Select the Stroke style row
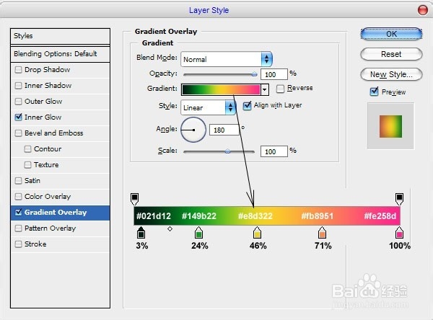433x320 pixels. tap(60, 244)
